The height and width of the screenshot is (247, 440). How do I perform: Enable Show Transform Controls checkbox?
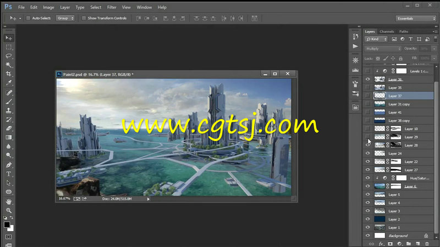pos(84,18)
